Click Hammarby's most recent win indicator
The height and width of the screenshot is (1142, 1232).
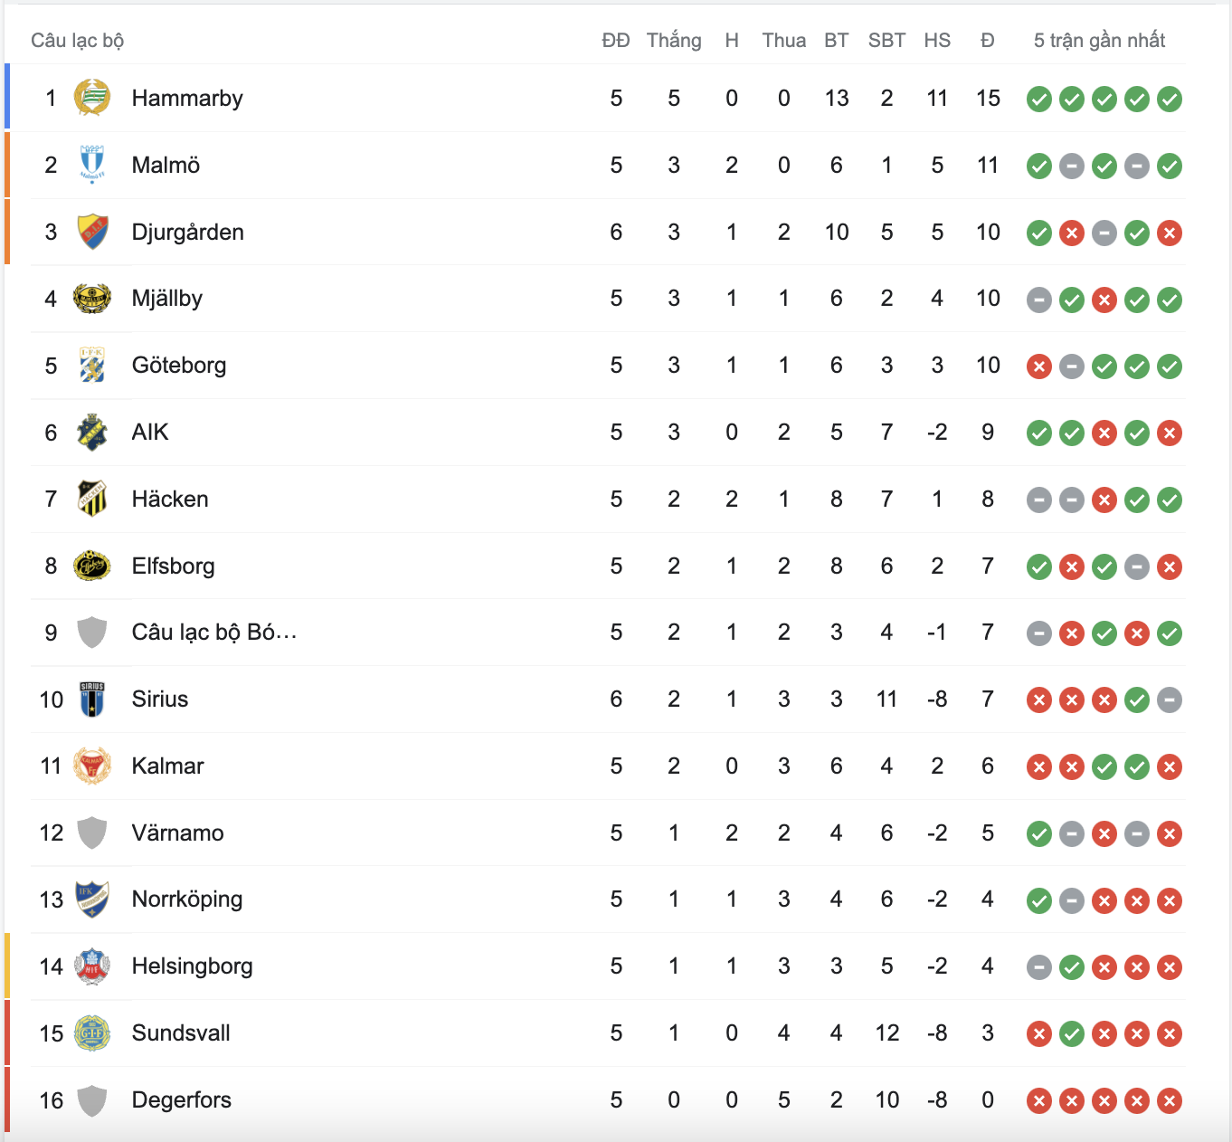click(x=1170, y=99)
